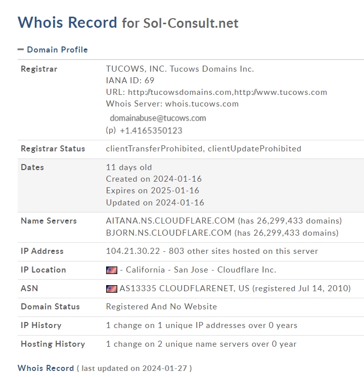
Task: Click the phone number +1.4165350123
Action: (x=151, y=131)
